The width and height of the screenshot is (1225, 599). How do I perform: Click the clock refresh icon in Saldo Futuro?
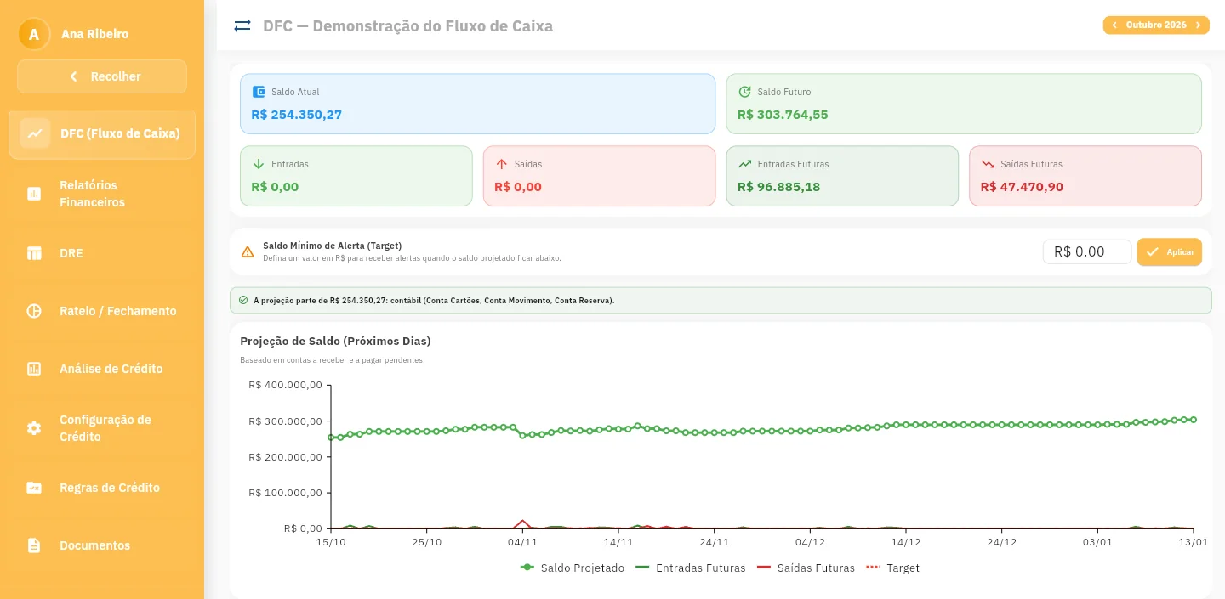coord(745,92)
